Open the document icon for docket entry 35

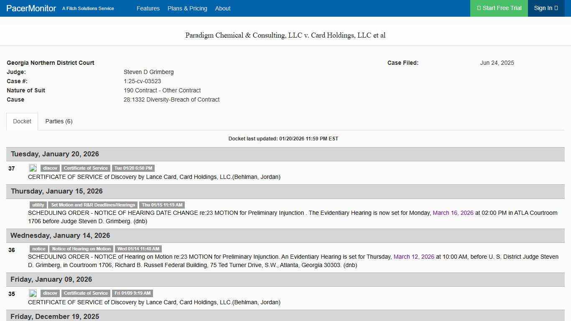[33, 293]
